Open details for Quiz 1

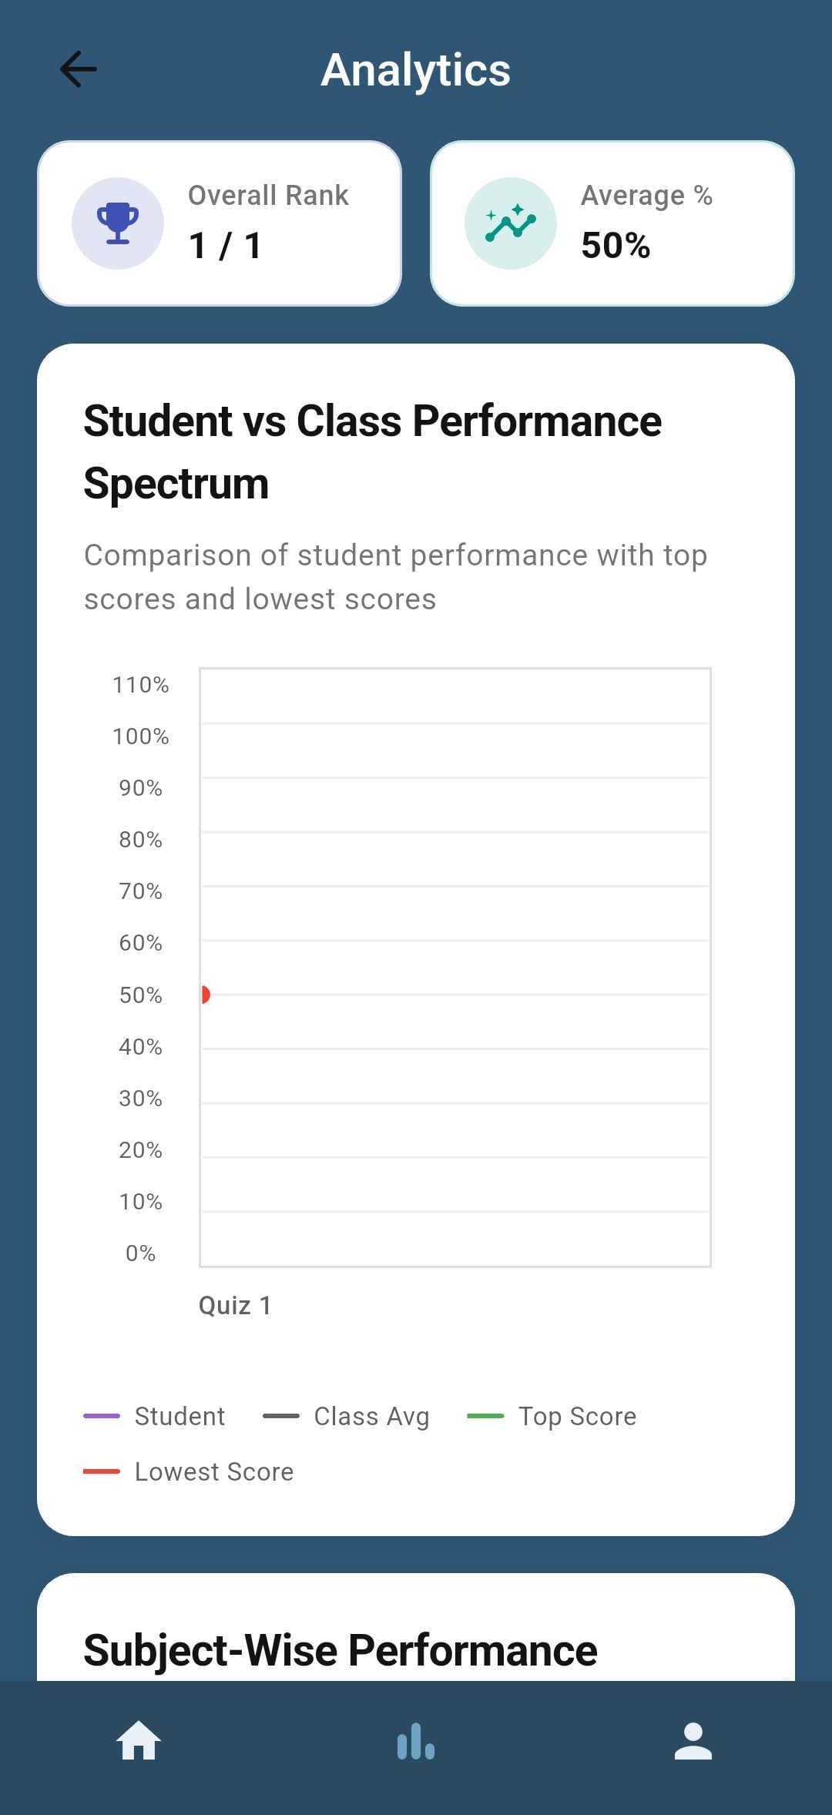pos(234,1304)
